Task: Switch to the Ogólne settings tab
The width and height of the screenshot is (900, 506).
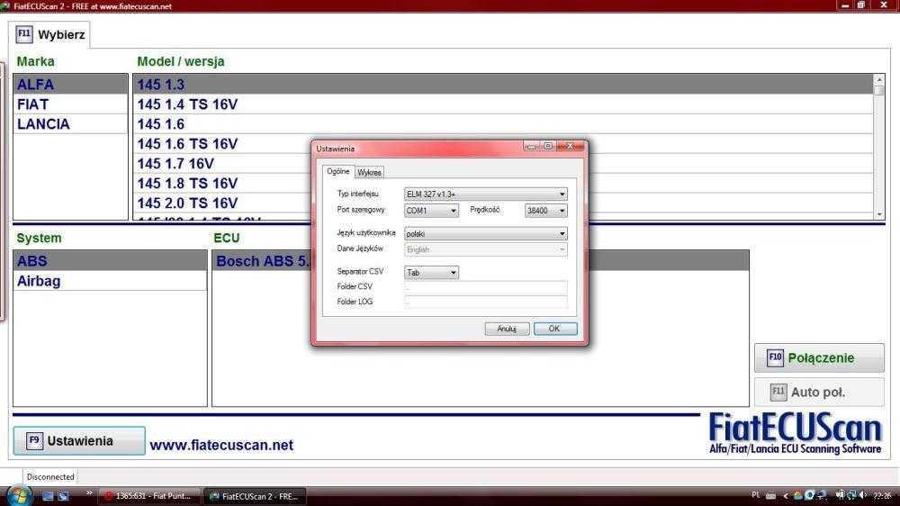Action: 338,171
